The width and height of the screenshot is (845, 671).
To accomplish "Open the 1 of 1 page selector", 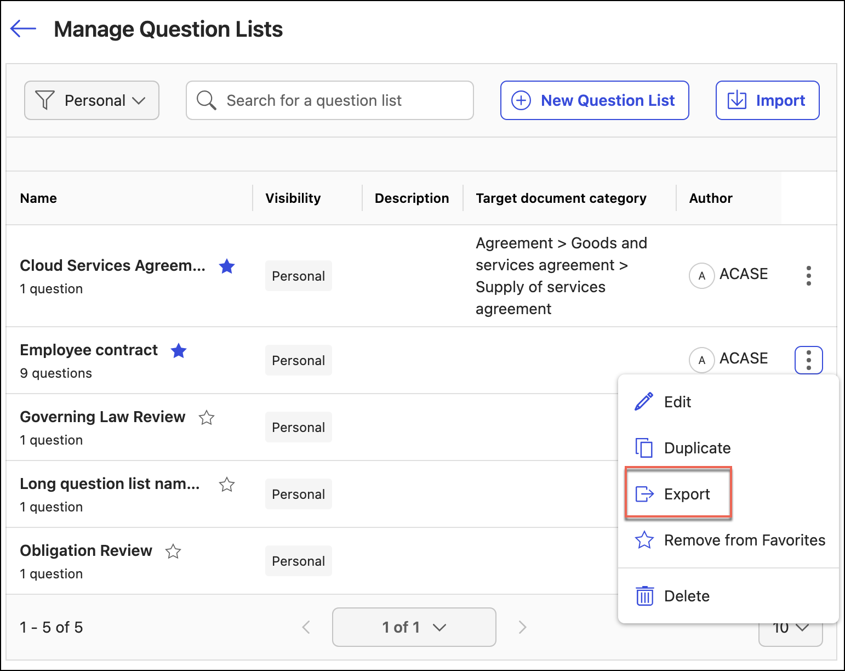I will [x=414, y=627].
